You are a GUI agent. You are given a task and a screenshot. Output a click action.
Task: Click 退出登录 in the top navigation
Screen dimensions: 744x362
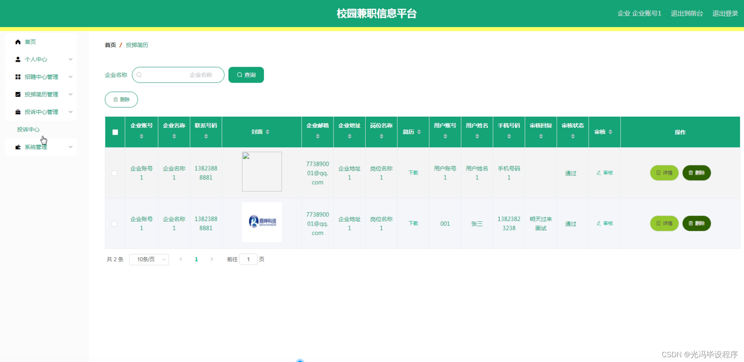pyautogui.click(x=725, y=13)
